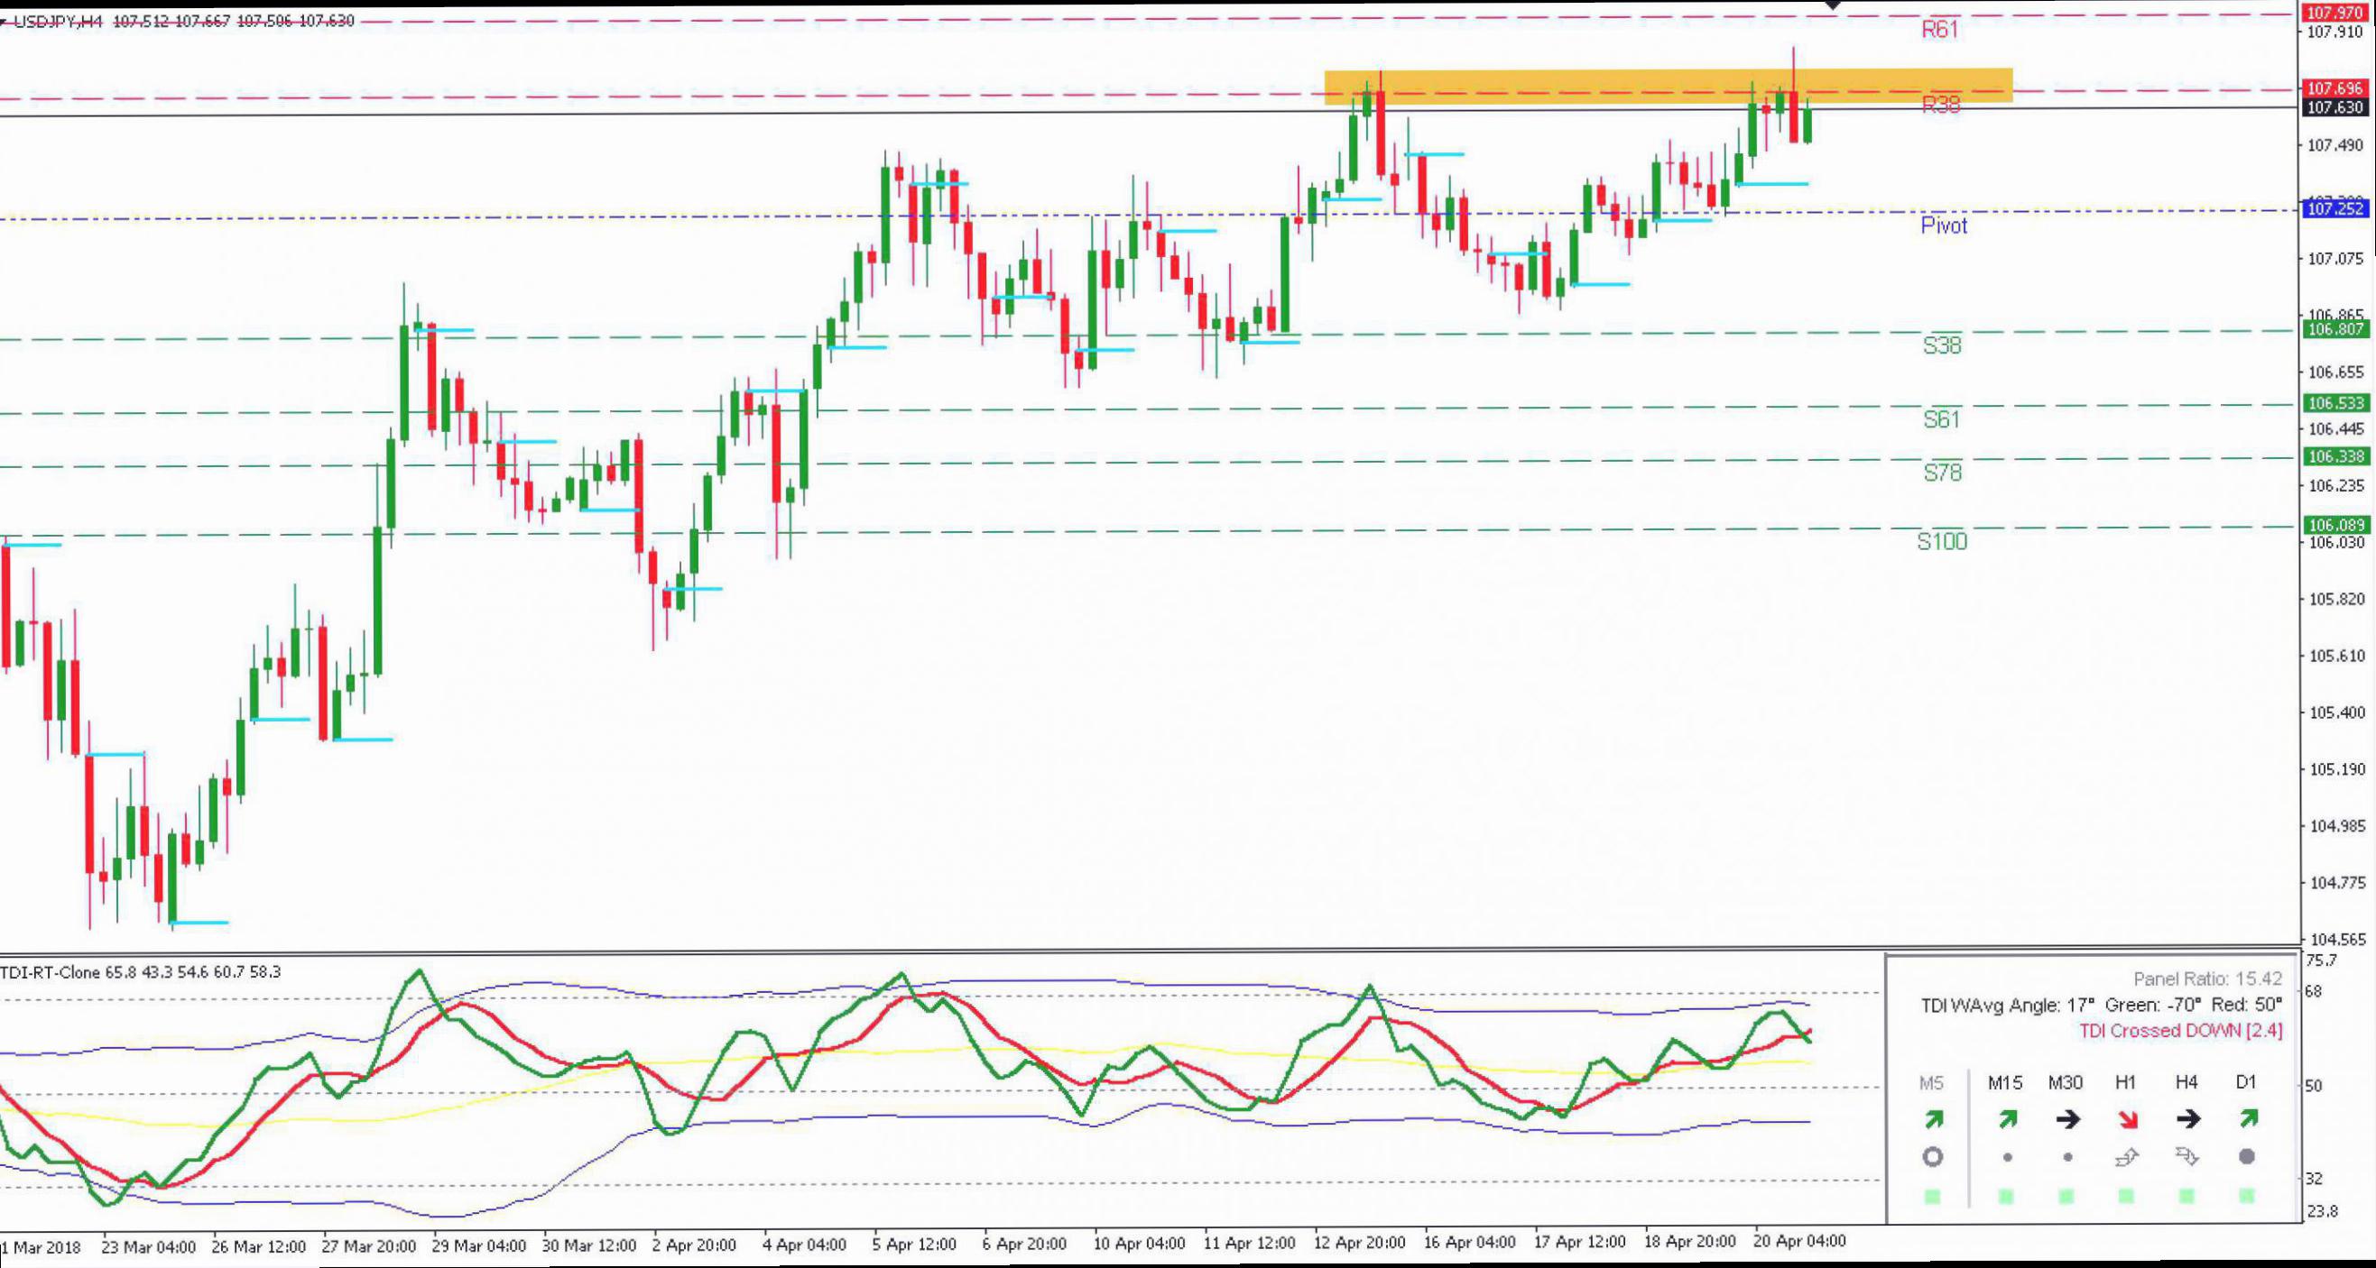Click the M5 hollow ring signal icon
2376x1268 pixels.
pos(1932,1157)
